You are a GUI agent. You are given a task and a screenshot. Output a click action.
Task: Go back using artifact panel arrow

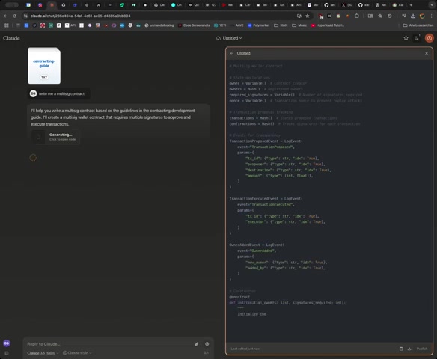[232, 53]
